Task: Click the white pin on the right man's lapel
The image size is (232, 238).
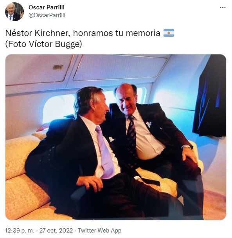Action: [149, 124]
